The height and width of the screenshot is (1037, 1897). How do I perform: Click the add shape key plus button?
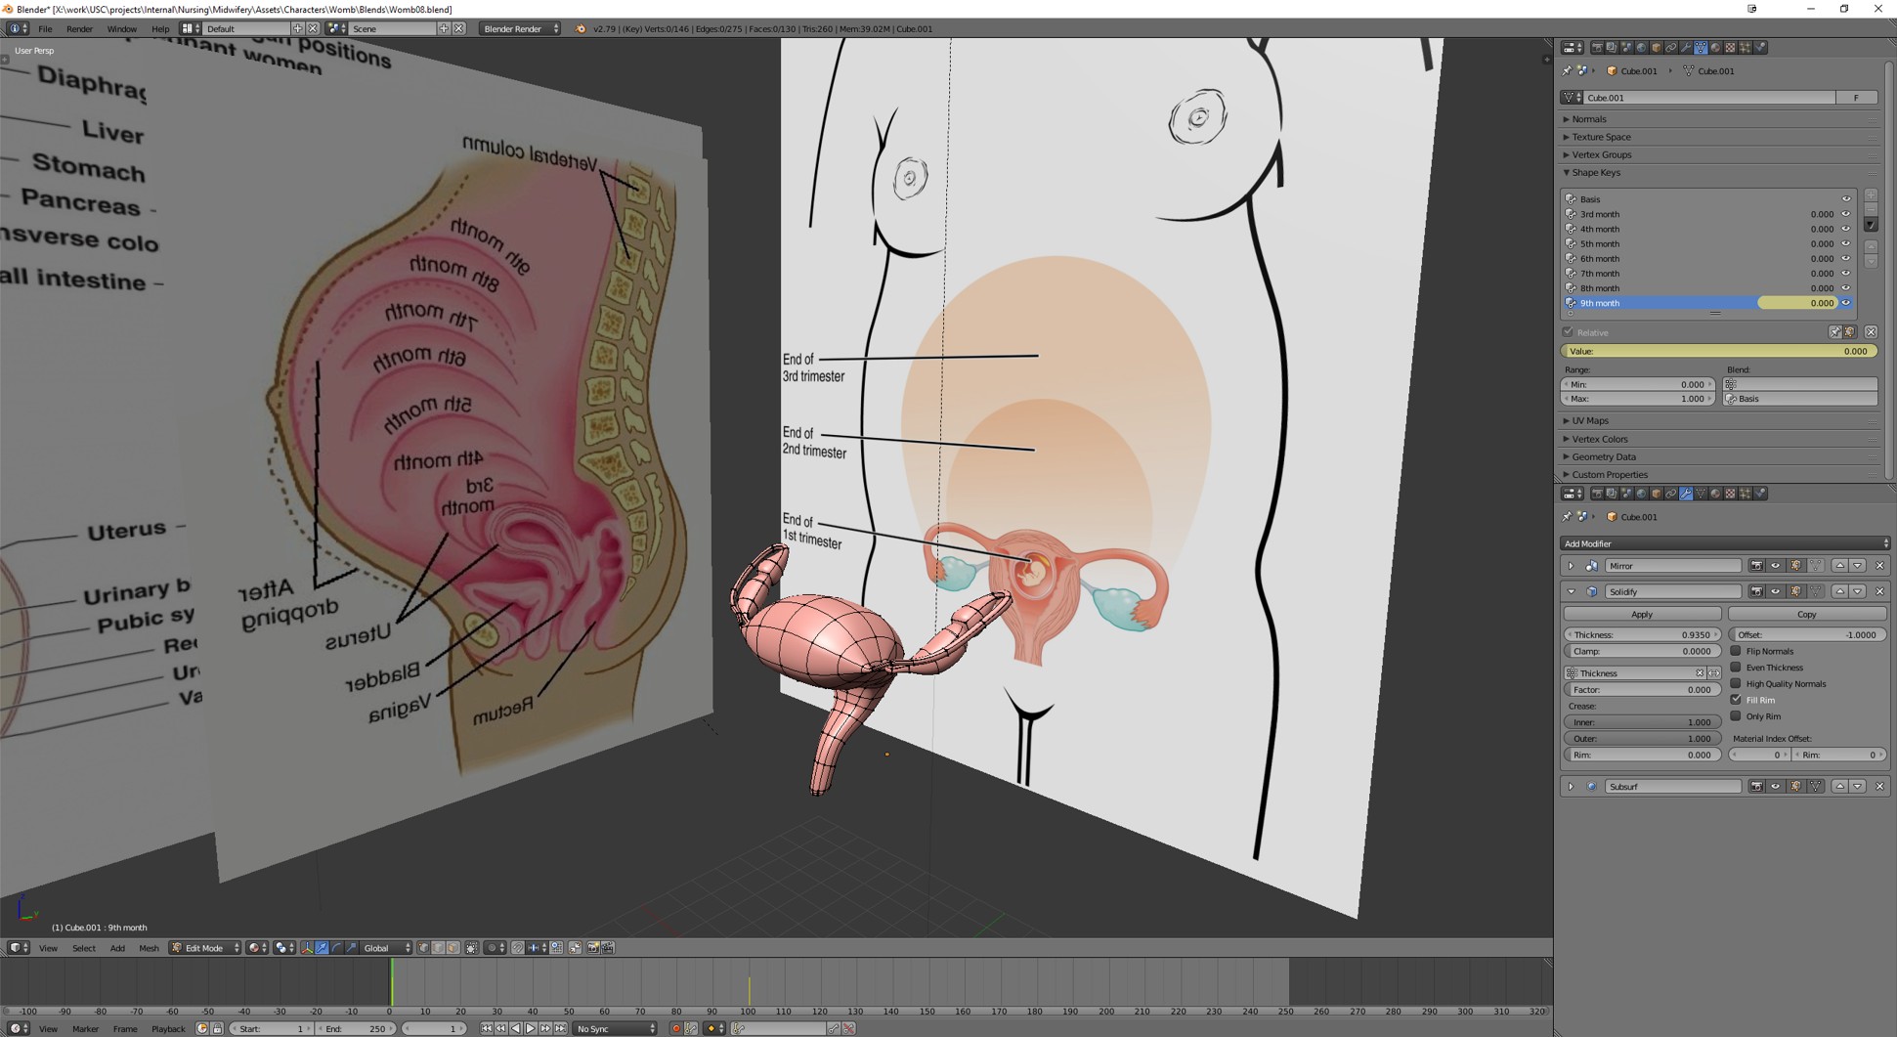[x=1871, y=195]
